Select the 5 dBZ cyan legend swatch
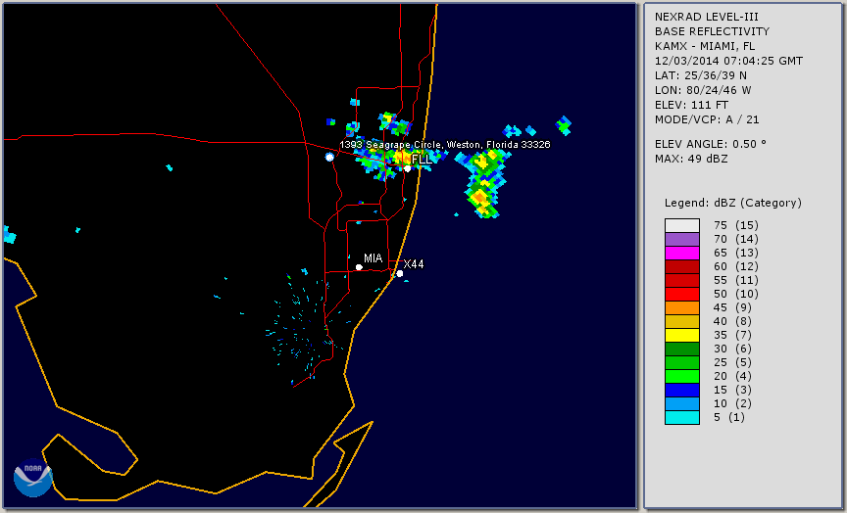 tap(682, 417)
